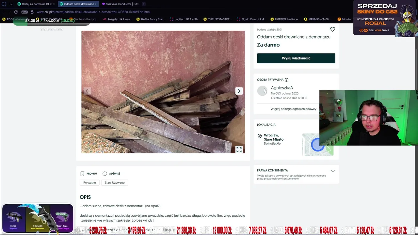Open 'Więcej od tego ogłoszeniodawcy' link
Image resolution: width=418 pixels, height=235 pixels.
(x=293, y=109)
